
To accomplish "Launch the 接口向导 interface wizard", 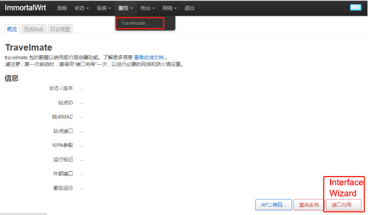I will coord(343,204).
